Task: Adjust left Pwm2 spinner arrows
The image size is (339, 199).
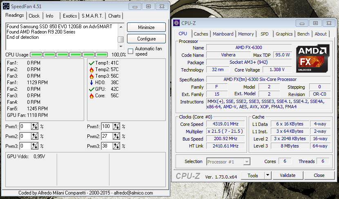Action: coord(35,136)
